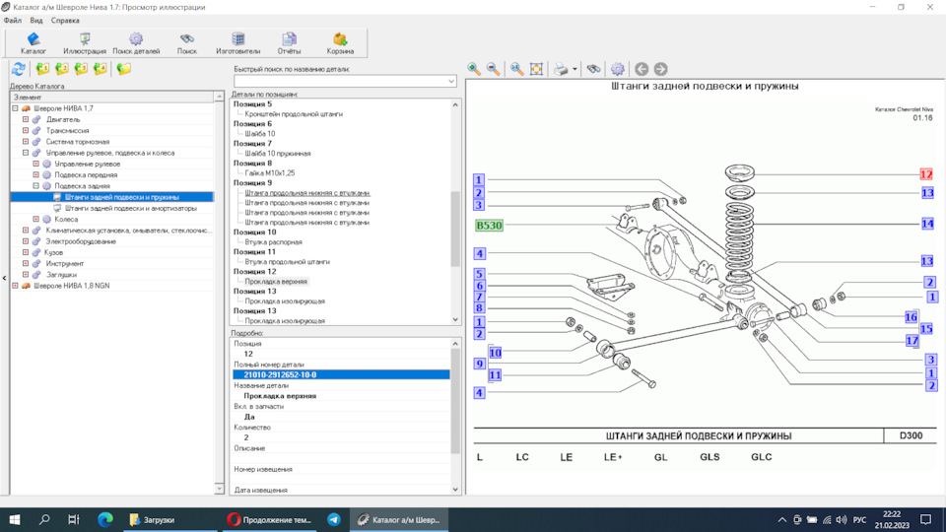This screenshot has height=532, width=946.
Task: Click the Изготовители toolbar icon
Action: coord(238,43)
